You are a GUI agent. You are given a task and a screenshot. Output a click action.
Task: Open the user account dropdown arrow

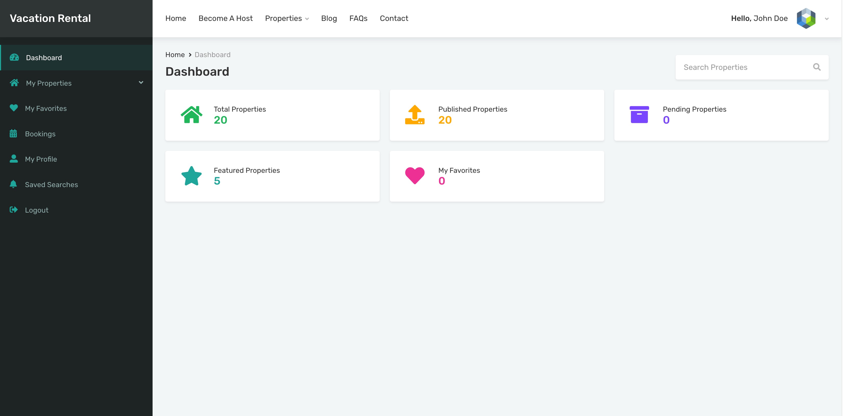point(827,19)
